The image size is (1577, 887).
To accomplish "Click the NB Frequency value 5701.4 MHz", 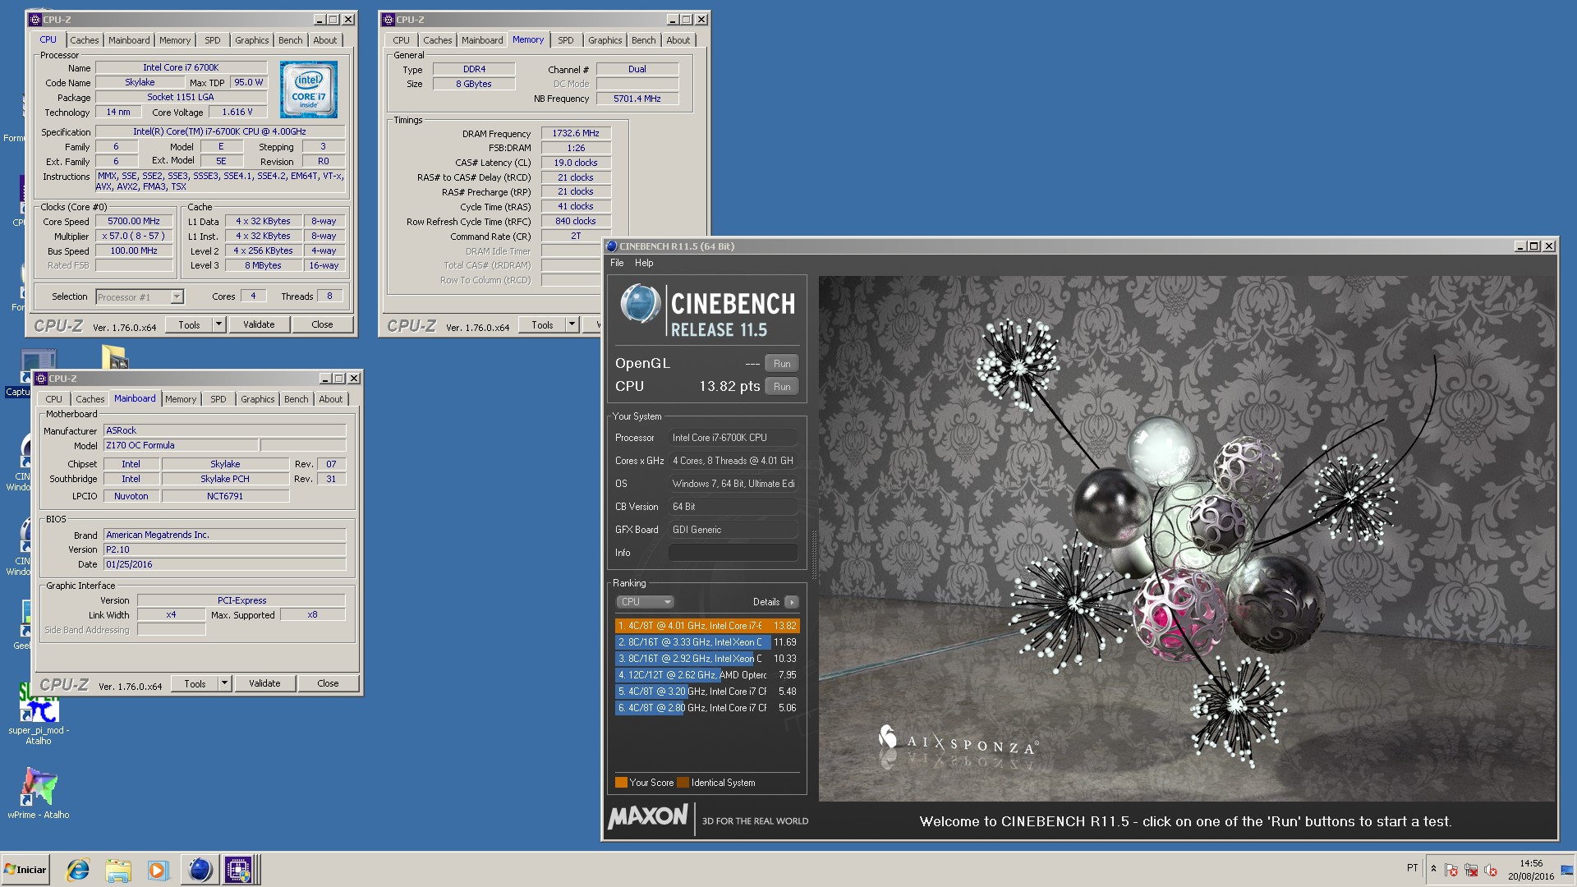I will coord(637,99).
